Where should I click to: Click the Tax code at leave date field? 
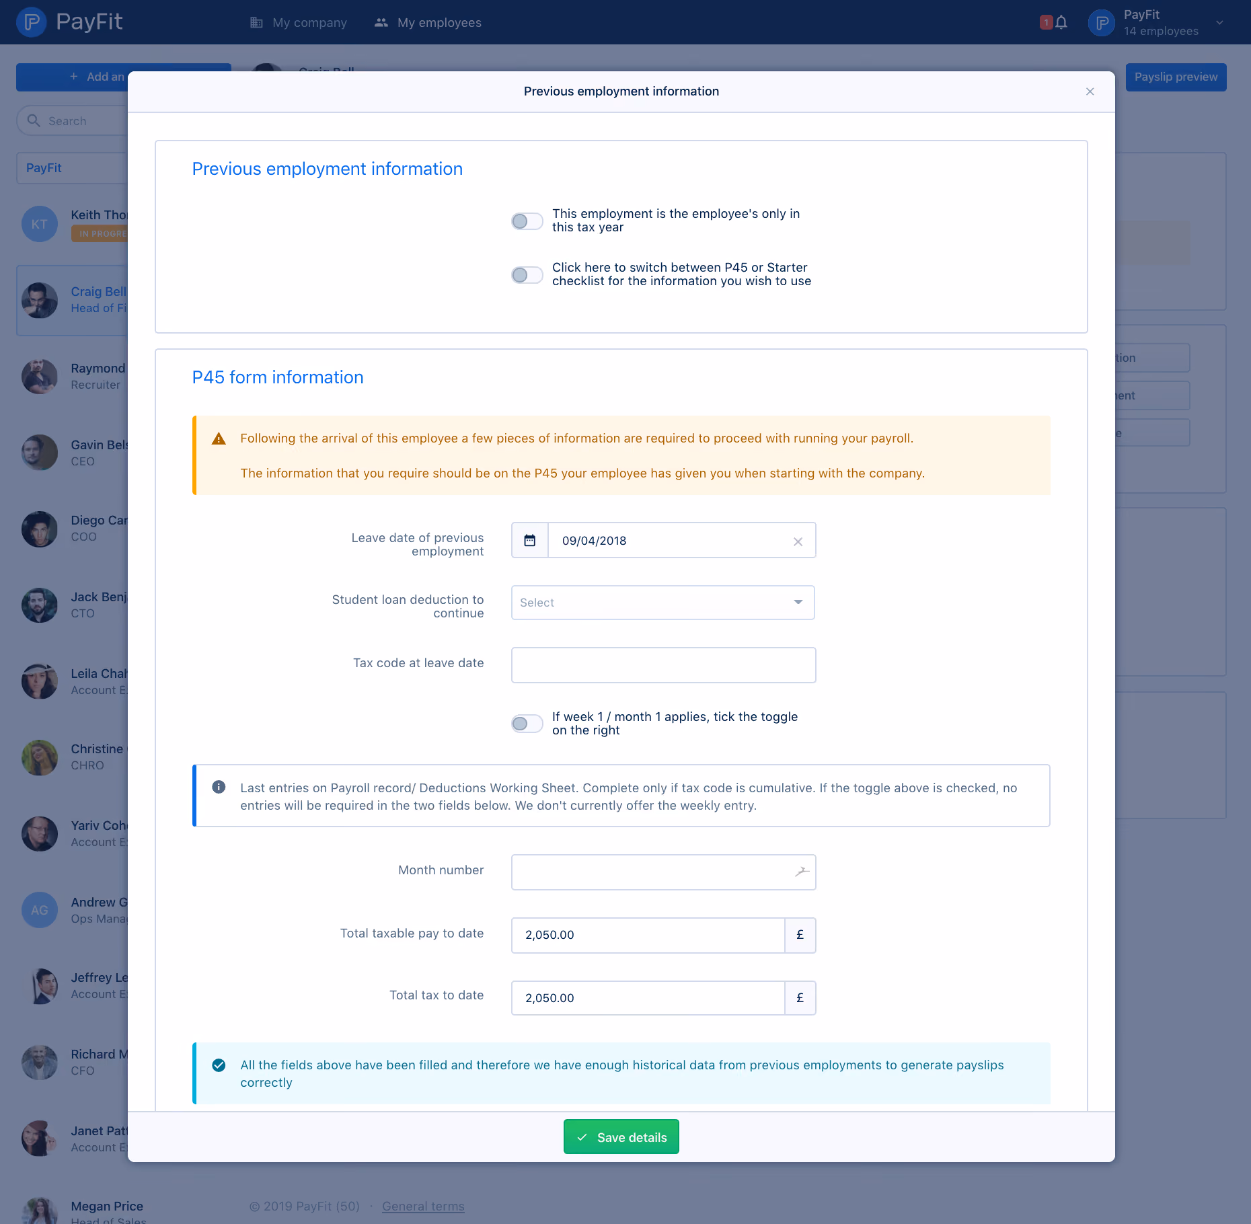[x=664, y=665]
